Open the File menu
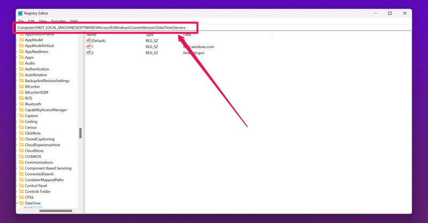 [21, 21]
